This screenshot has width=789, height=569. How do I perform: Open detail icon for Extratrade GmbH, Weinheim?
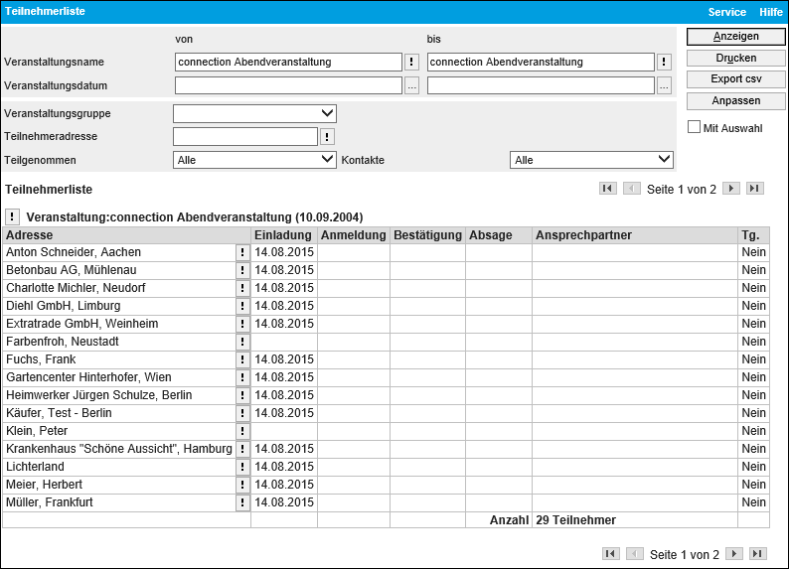(242, 324)
